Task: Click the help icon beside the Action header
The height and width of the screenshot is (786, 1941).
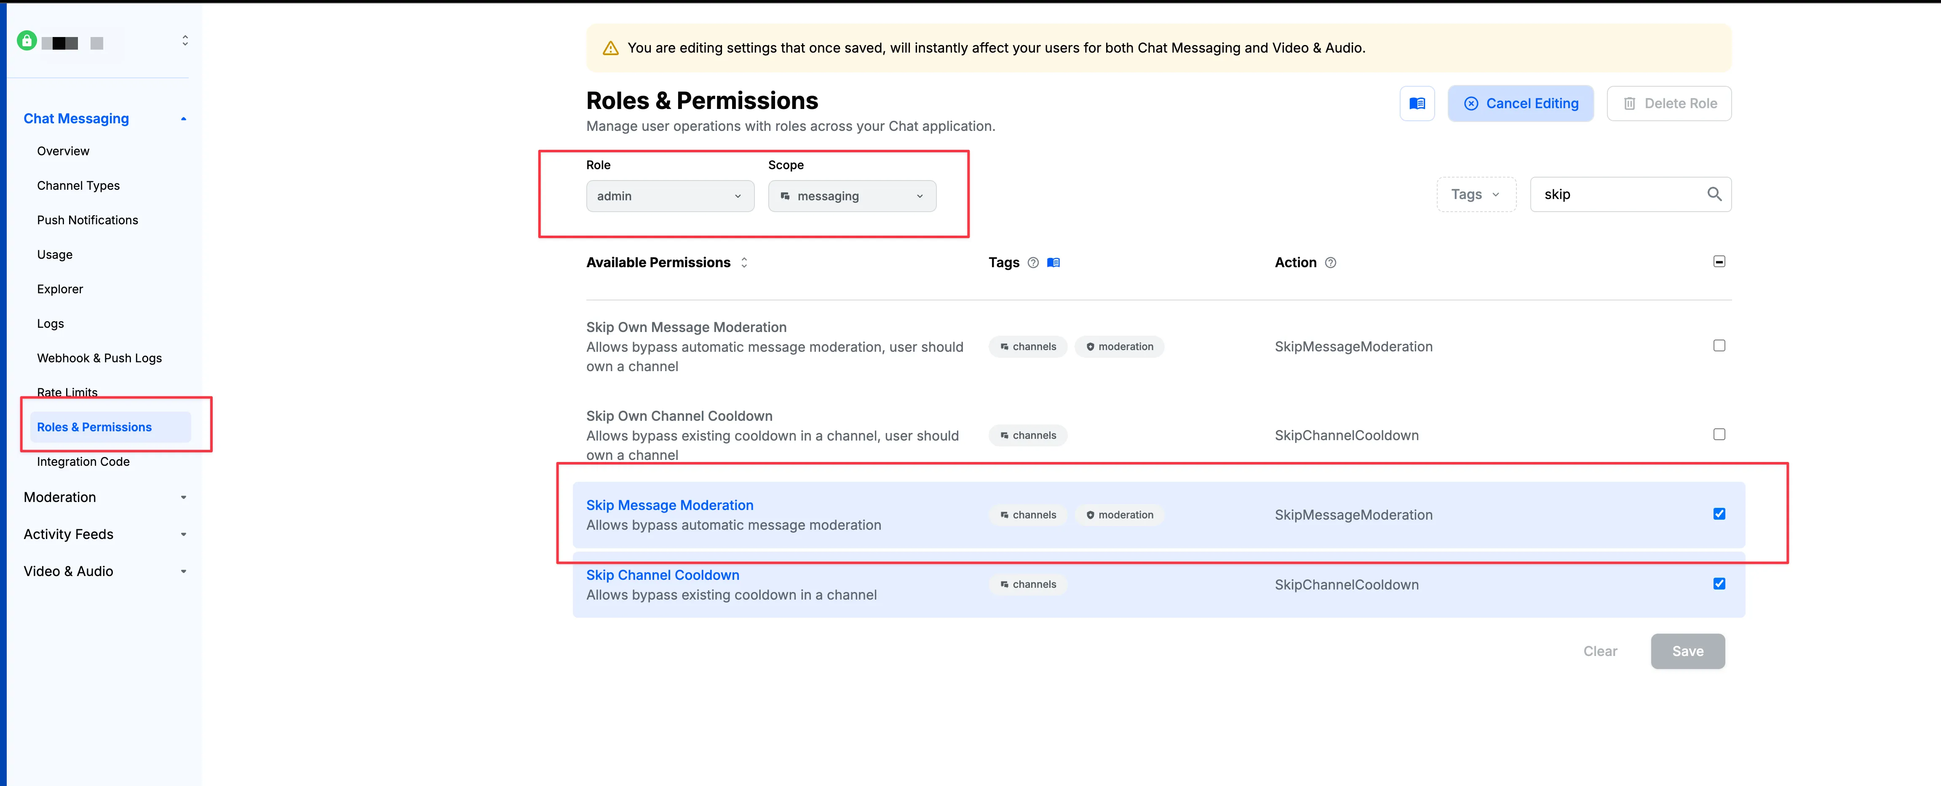Action: click(1331, 263)
